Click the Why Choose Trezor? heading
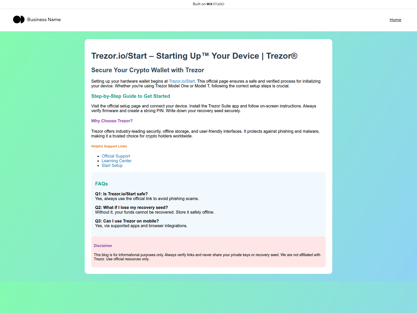Screen dimensions: 417x313 click(112, 121)
